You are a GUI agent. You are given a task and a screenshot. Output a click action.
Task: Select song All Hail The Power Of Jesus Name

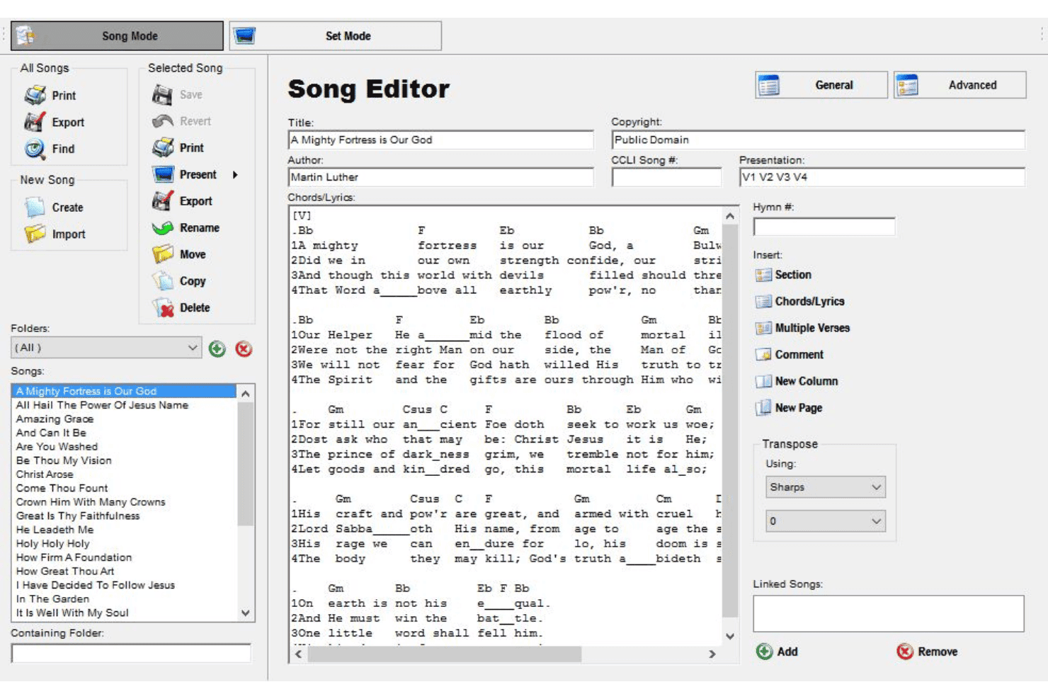point(102,405)
